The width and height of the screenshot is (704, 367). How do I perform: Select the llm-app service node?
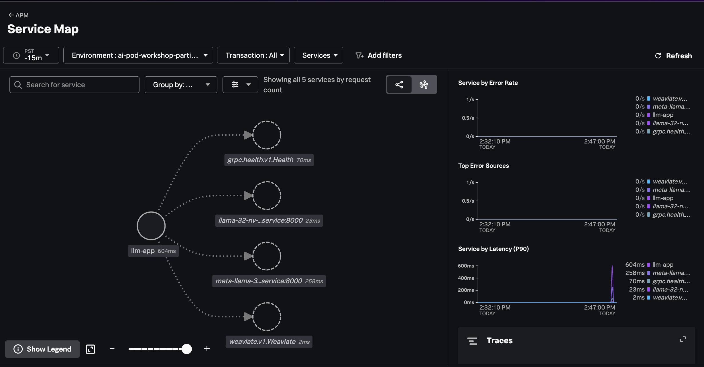pos(151,226)
